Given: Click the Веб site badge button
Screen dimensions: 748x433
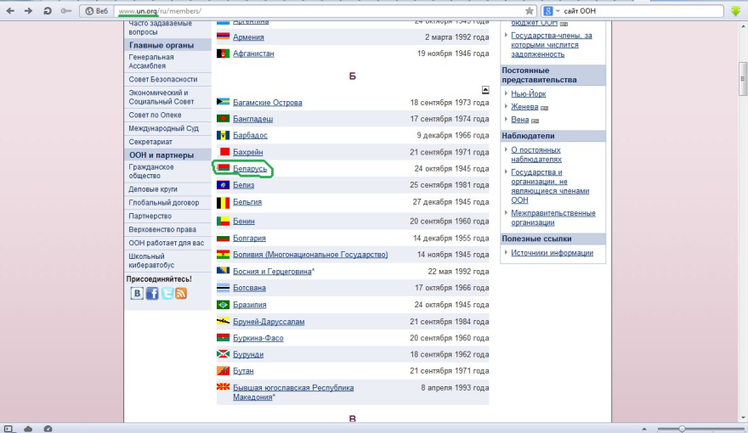Looking at the screenshot, I should 96,11.
